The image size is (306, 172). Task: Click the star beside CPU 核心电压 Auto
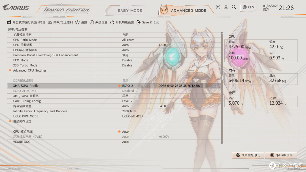click(x=119, y=132)
